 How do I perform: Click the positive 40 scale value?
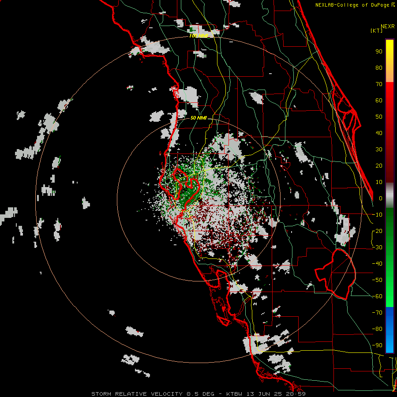coord(379,133)
